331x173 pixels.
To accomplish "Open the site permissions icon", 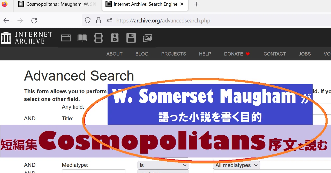I will pos(109,20).
